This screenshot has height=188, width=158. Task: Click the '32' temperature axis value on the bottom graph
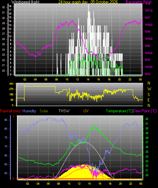[x=147, y=119]
